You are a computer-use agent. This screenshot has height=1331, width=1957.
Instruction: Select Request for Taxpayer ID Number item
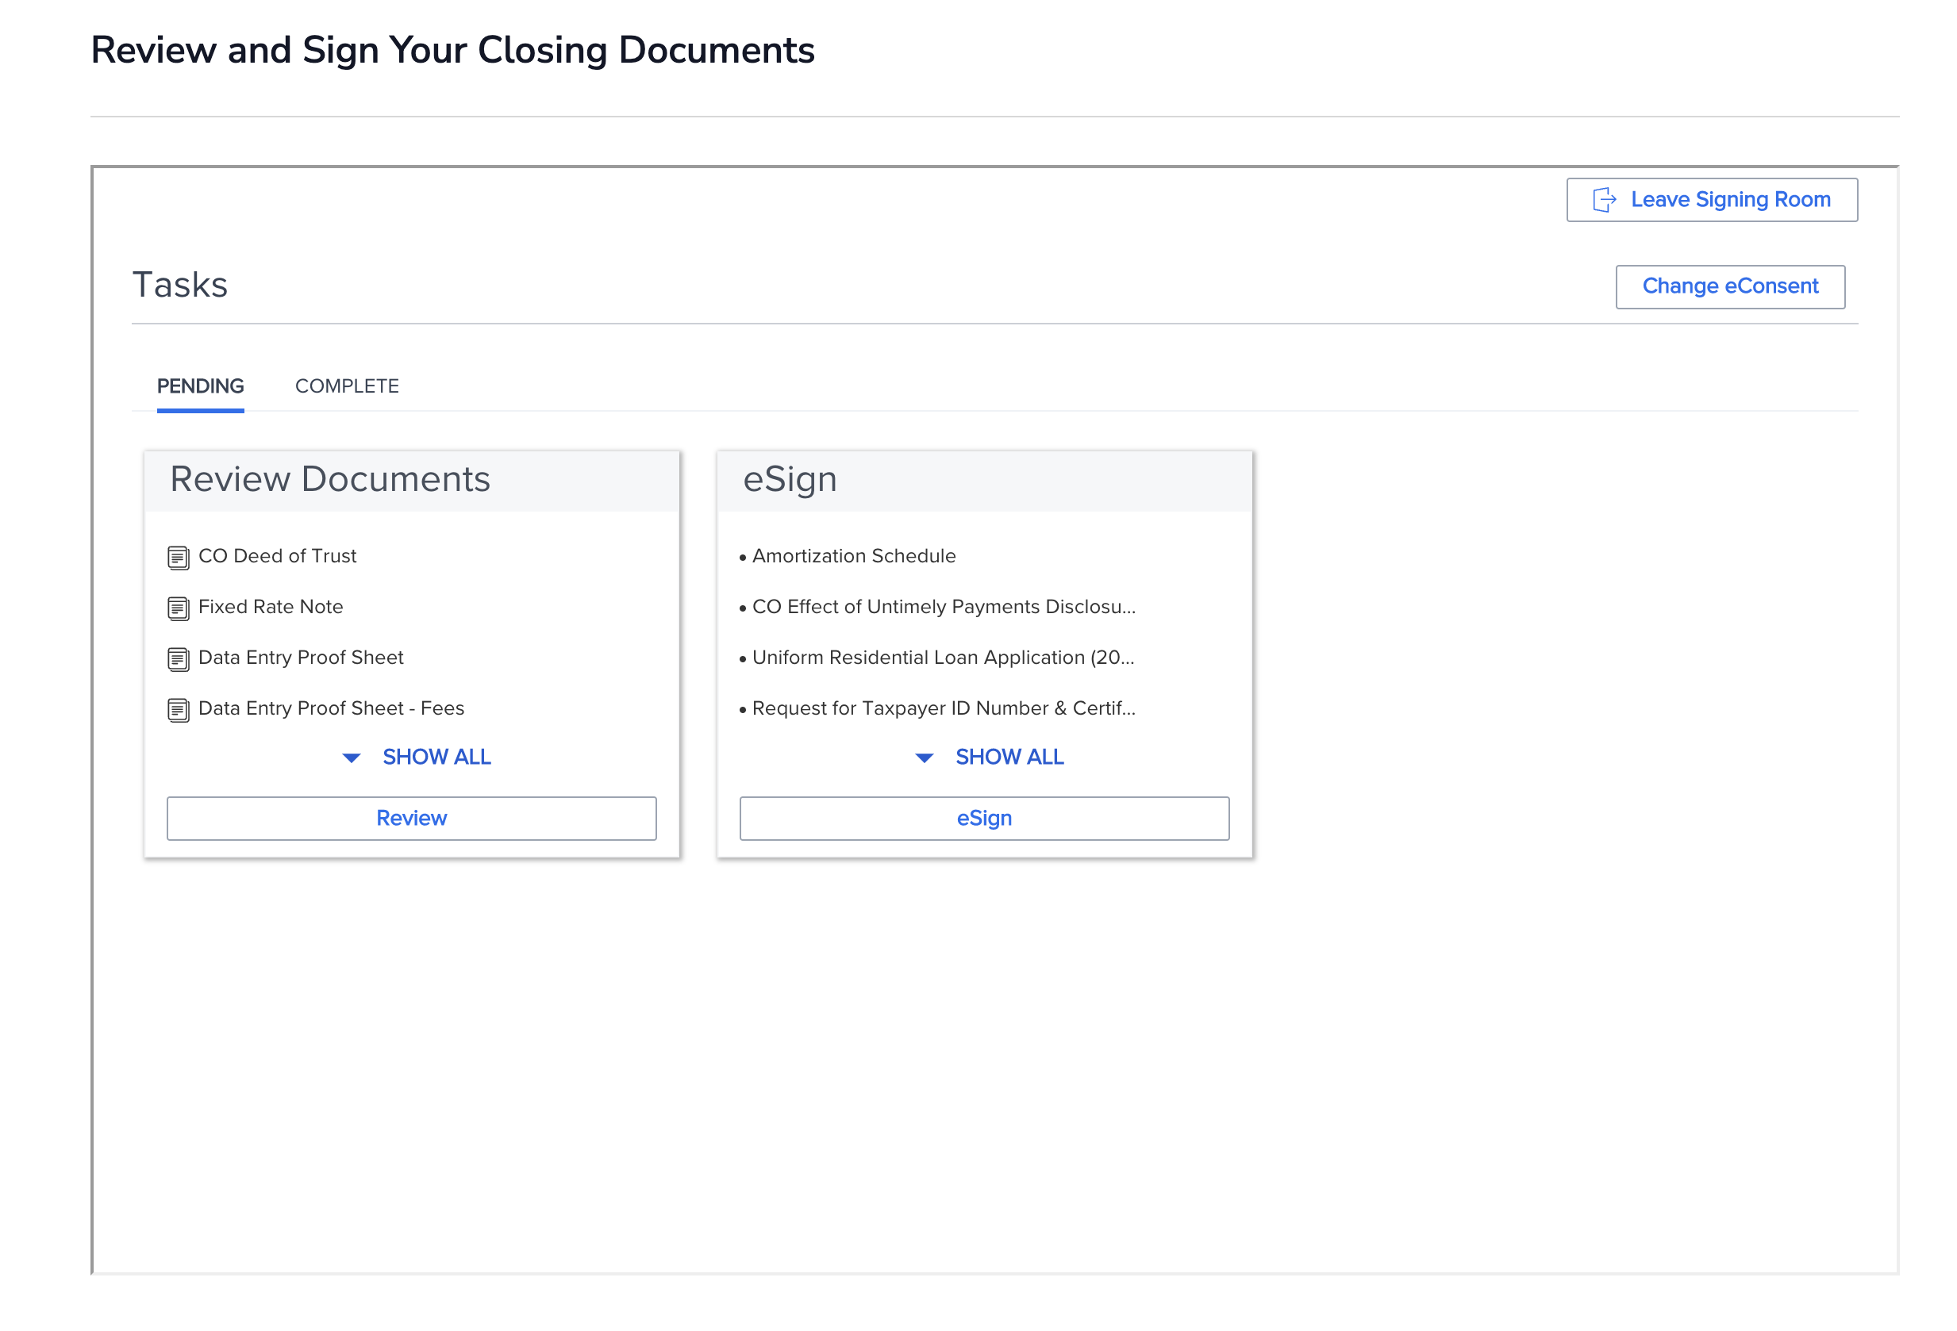coord(943,708)
